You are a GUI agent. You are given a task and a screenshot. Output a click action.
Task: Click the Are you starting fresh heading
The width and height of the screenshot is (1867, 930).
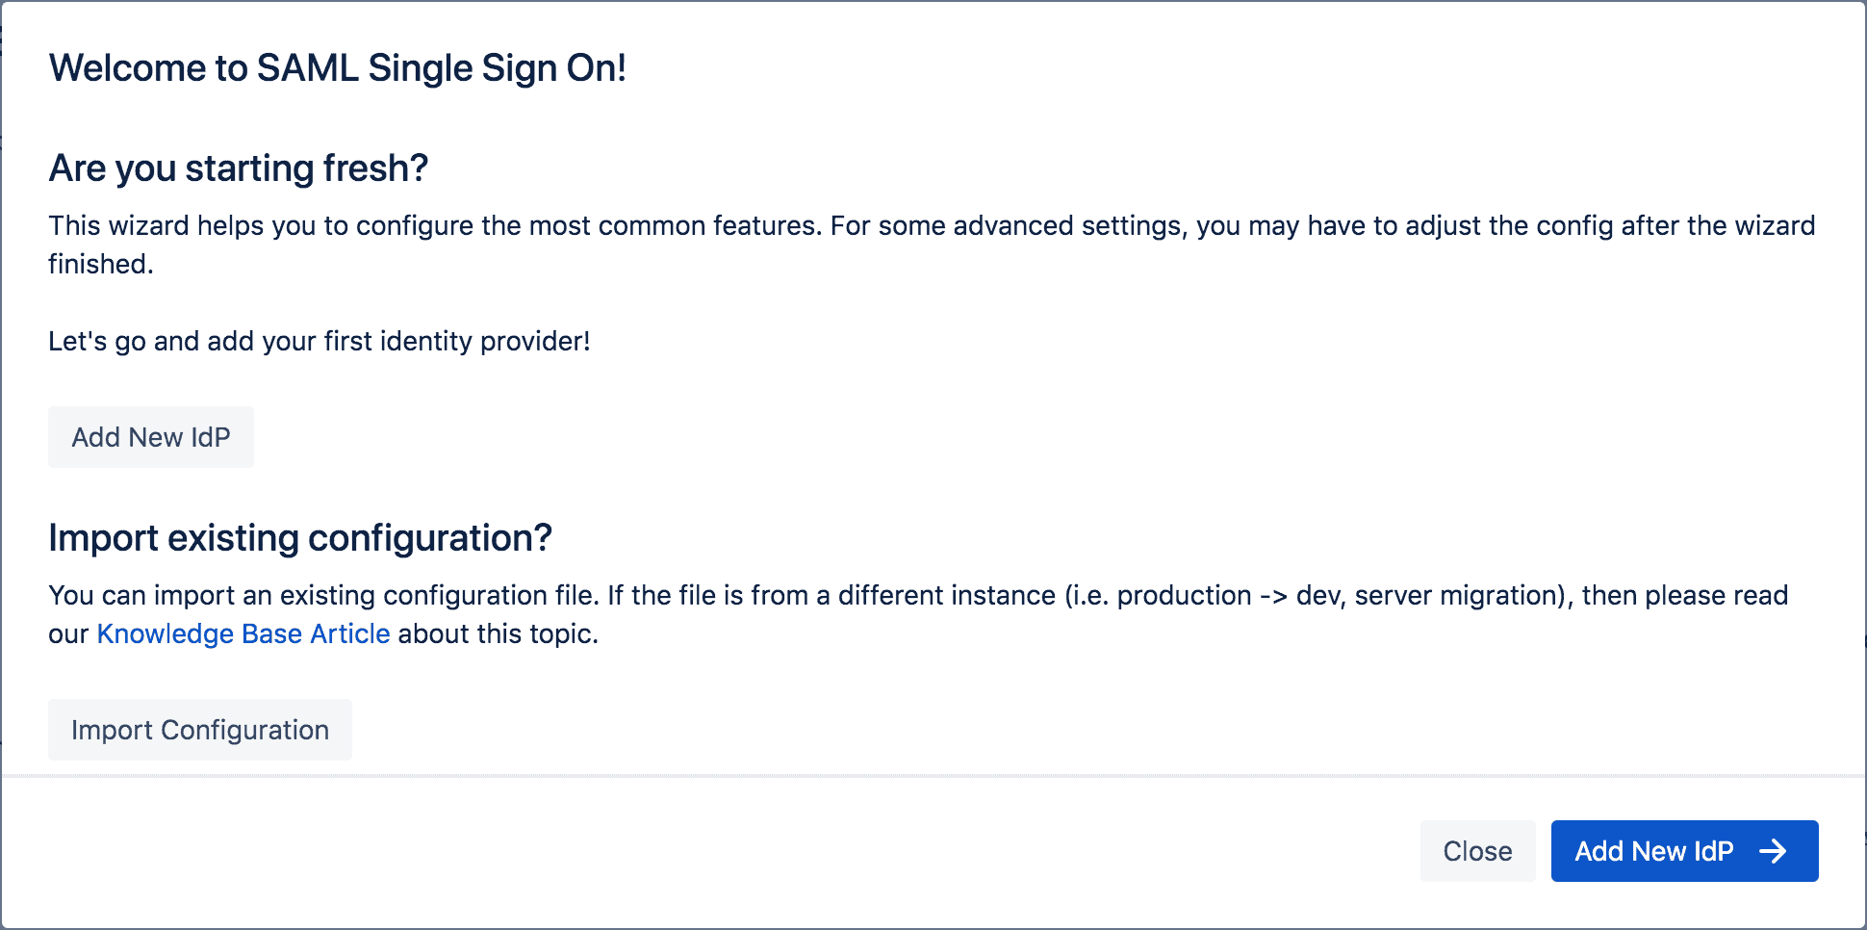pyautogui.click(x=240, y=168)
